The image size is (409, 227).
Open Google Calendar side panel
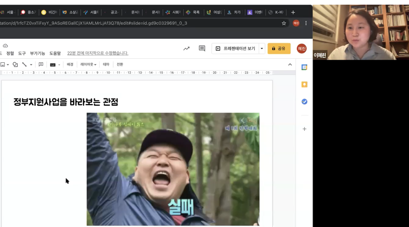tap(304, 67)
